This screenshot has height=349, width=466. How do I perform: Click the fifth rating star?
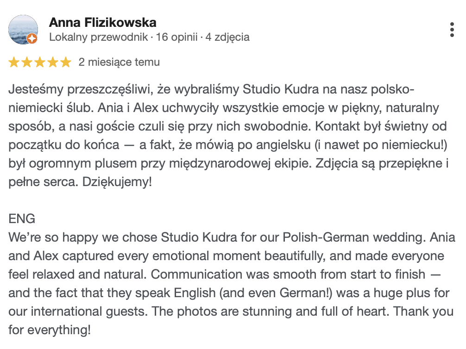(x=66, y=62)
